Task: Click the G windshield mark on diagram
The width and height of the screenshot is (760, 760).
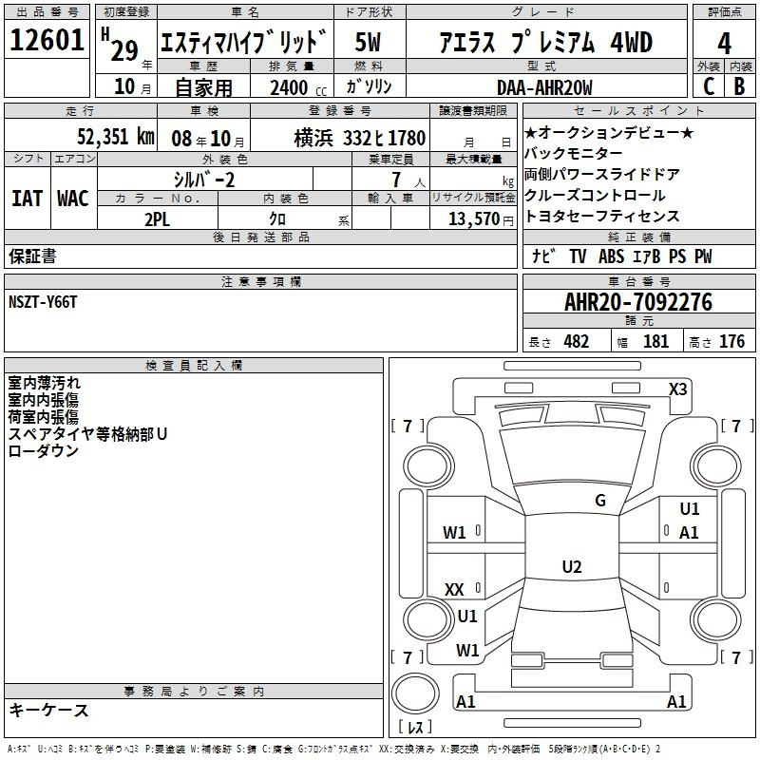Action: click(599, 501)
